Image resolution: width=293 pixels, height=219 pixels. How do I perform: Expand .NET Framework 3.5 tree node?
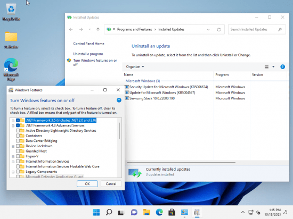coord(13,121)
